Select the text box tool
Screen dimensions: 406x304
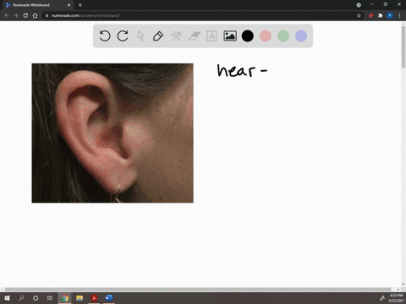point(211,36)
